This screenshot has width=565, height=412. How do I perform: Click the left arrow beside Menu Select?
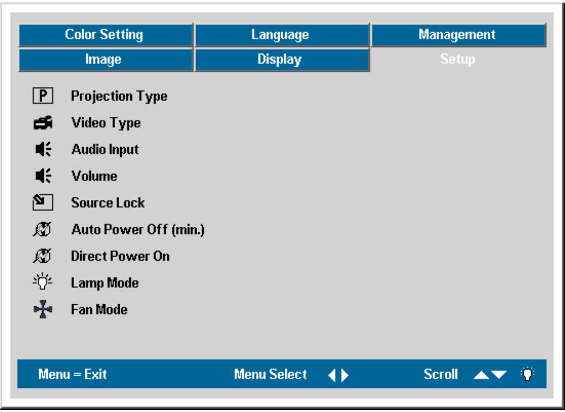pyautogui.click(x=331, y=376)
